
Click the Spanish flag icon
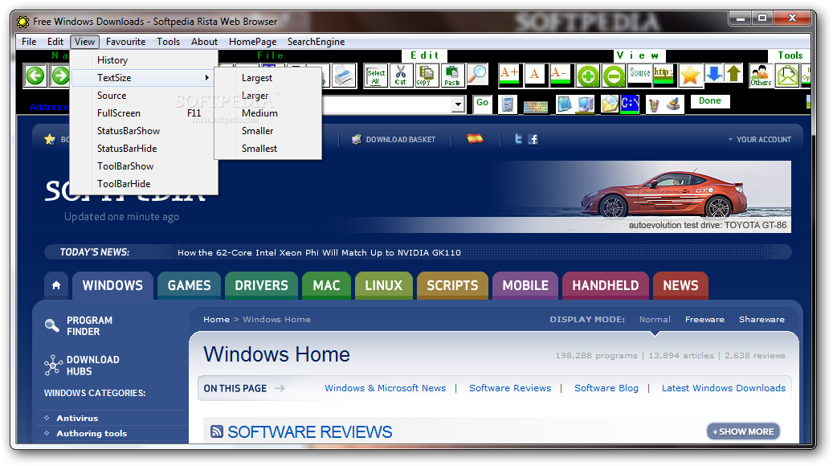(x=475, y=139)
